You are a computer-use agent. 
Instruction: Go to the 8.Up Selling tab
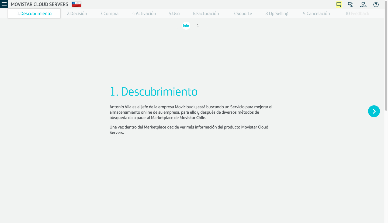click(277, 13)
